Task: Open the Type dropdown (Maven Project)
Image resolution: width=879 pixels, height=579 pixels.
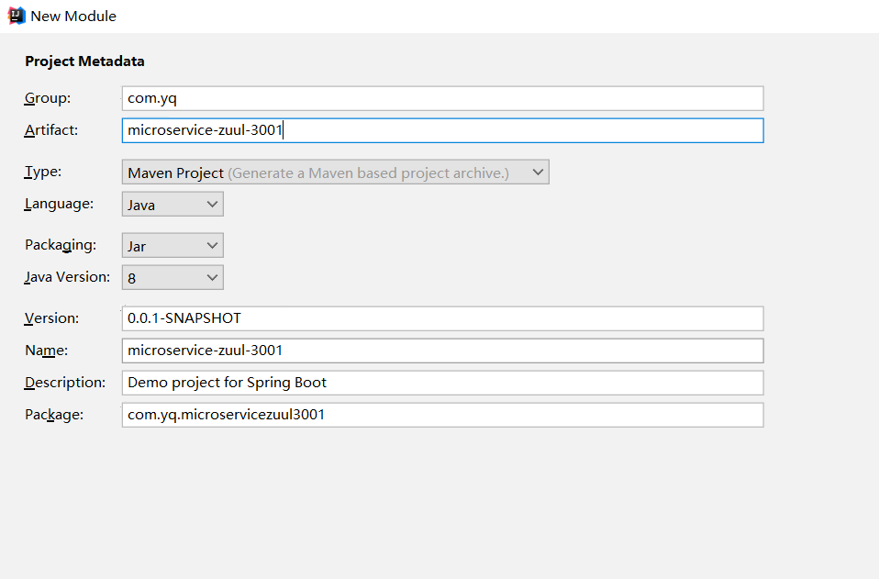Action: (335, 173)
